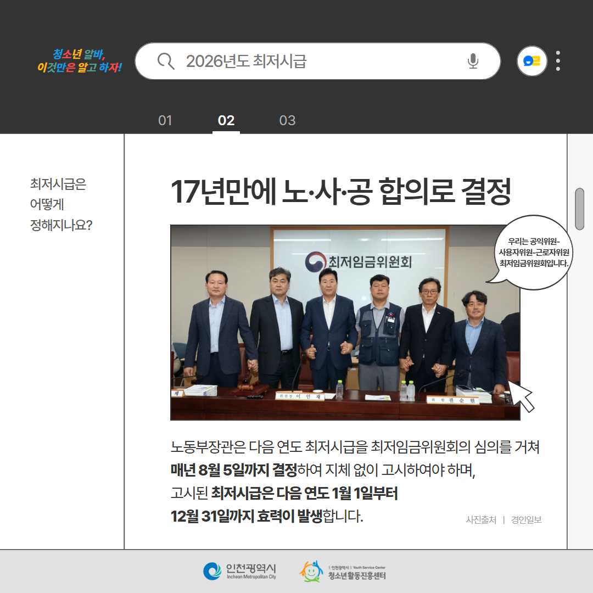Click the 경인일보 photo source credit
Screen dimensions: 593x593
pos(526,519)
